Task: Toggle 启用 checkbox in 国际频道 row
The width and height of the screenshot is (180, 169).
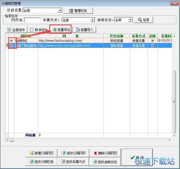Action: pos(153,45)
